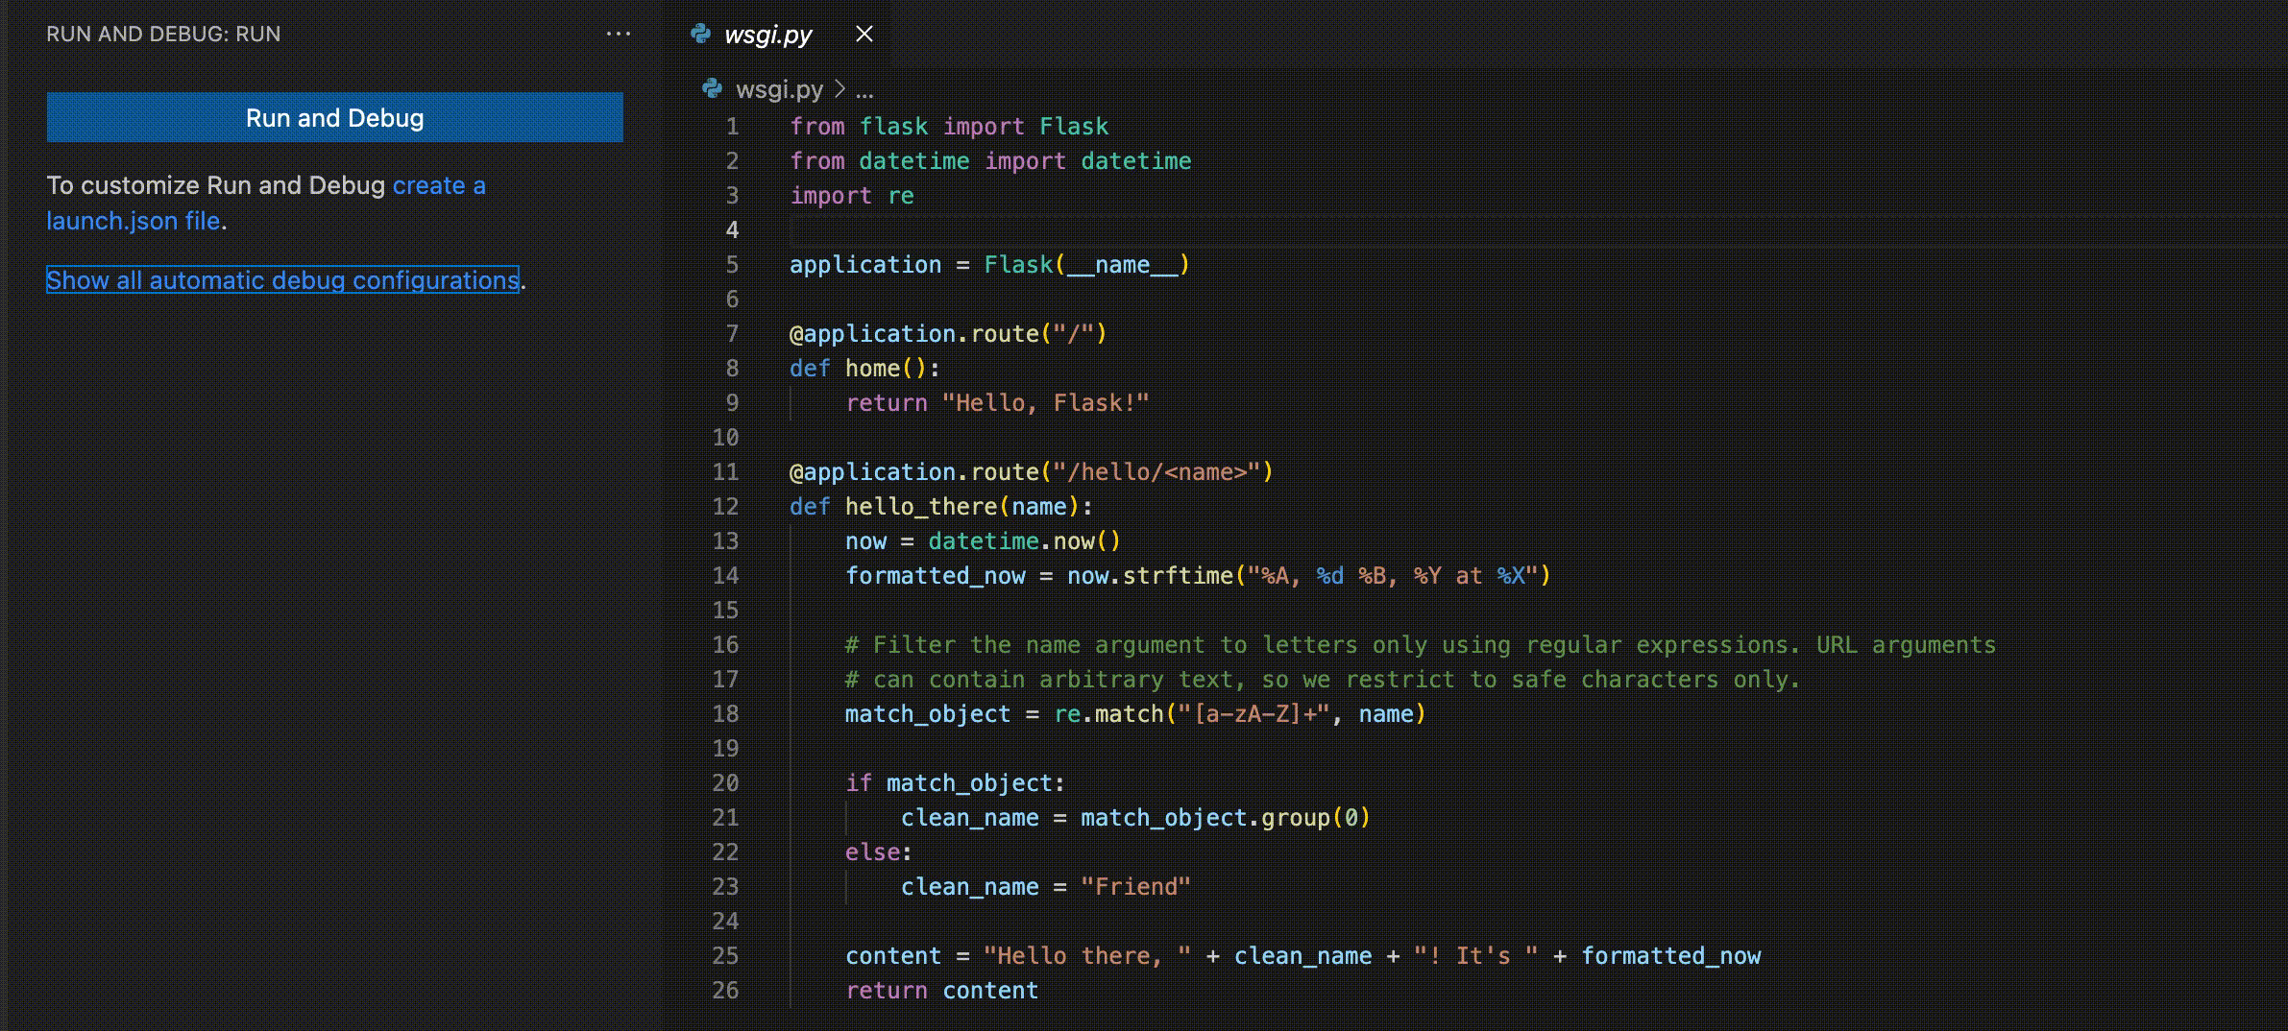Click the 'if match_object:' line
The height and width of the screenshot is (1031, 2288).
click(955, 782)
